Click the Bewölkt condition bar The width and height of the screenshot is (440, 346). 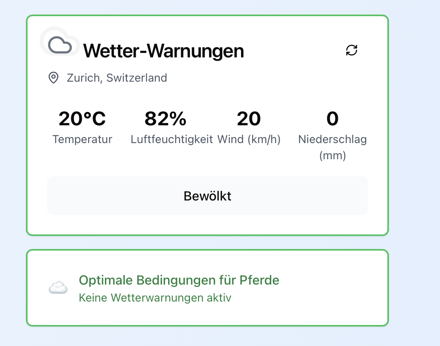click(x=284, y=196)
